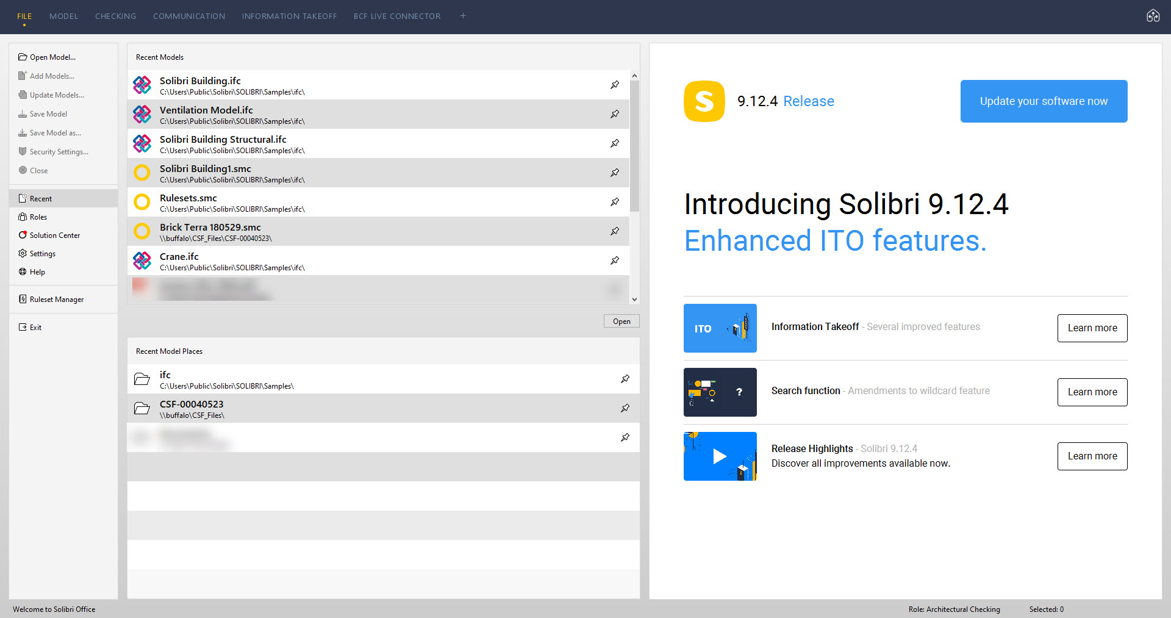Switch to the INFORMATION TAKEOFF tab

pyautogui.click(x=289, y=16)
